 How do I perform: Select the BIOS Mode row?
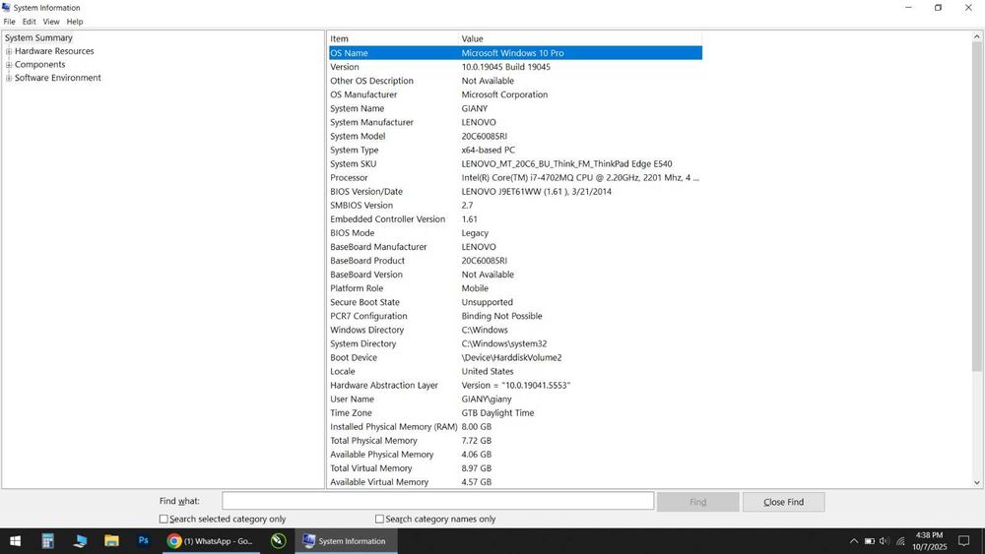(x=515, y=233)
